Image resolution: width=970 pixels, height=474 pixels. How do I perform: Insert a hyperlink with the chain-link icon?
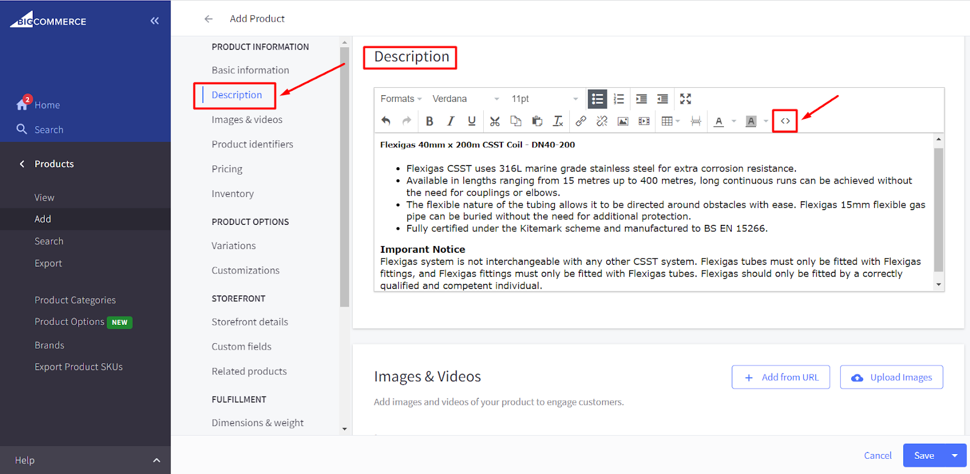point(581,121)
